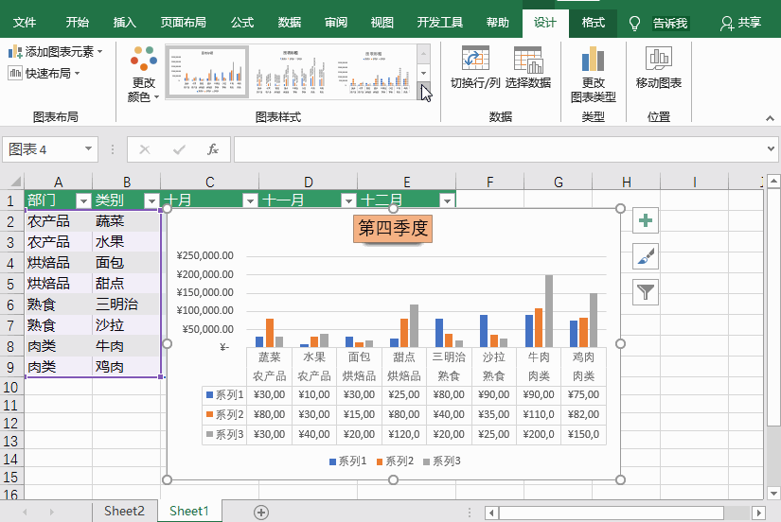This screenshot has width=781, height=522.
Task: Open the 类别 column filter dropdown
Action: pos(151,200)
